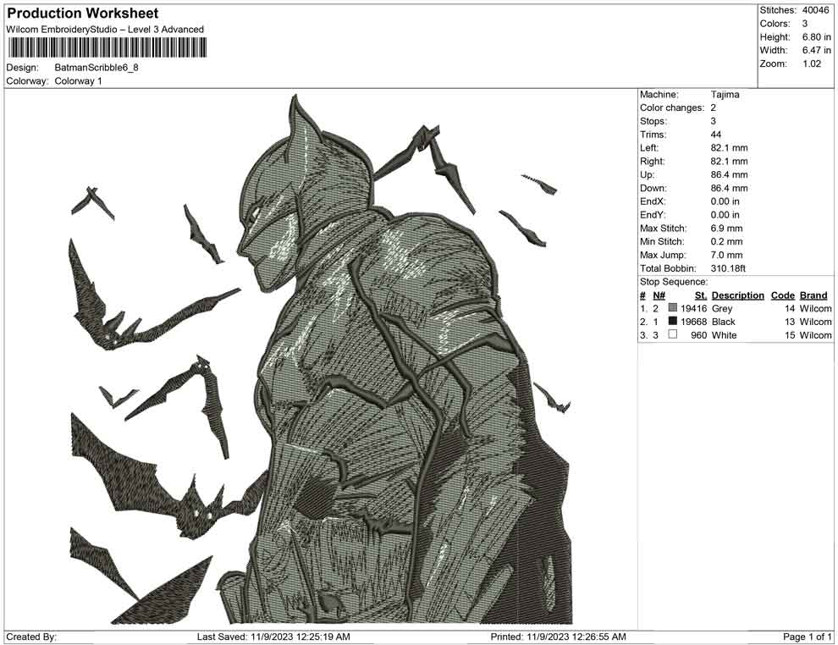The width and height of the screenshot is (838, 645).
Task: Select the Description column header
Action: pyautogui.click(x=737, y=295)
